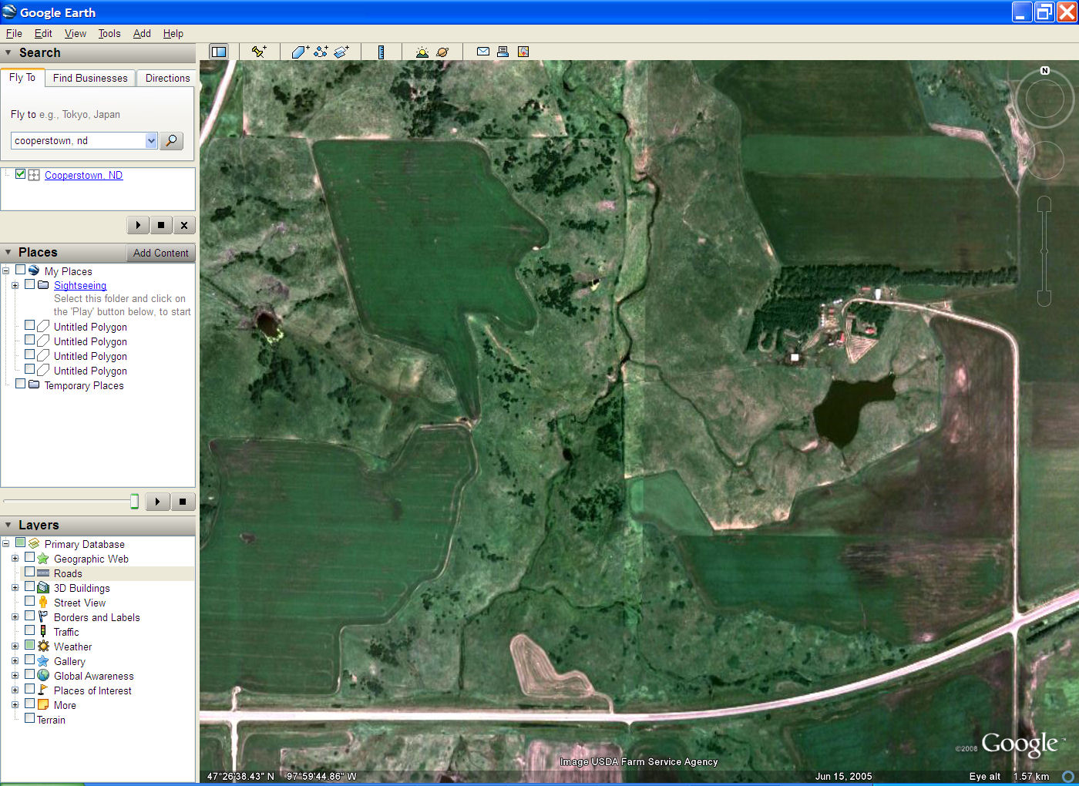
Task: Open the Help menu
Action: pyautogui.click(x=173, y=33)
